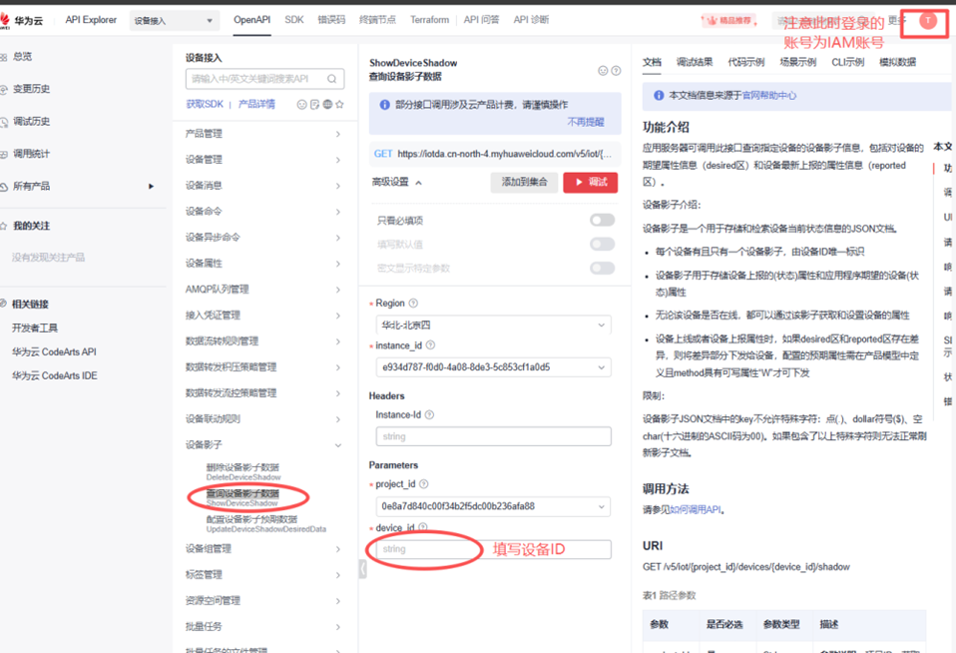Collapse the panel with the left-edge handle
956x653 pixels.
coord(363,569)
